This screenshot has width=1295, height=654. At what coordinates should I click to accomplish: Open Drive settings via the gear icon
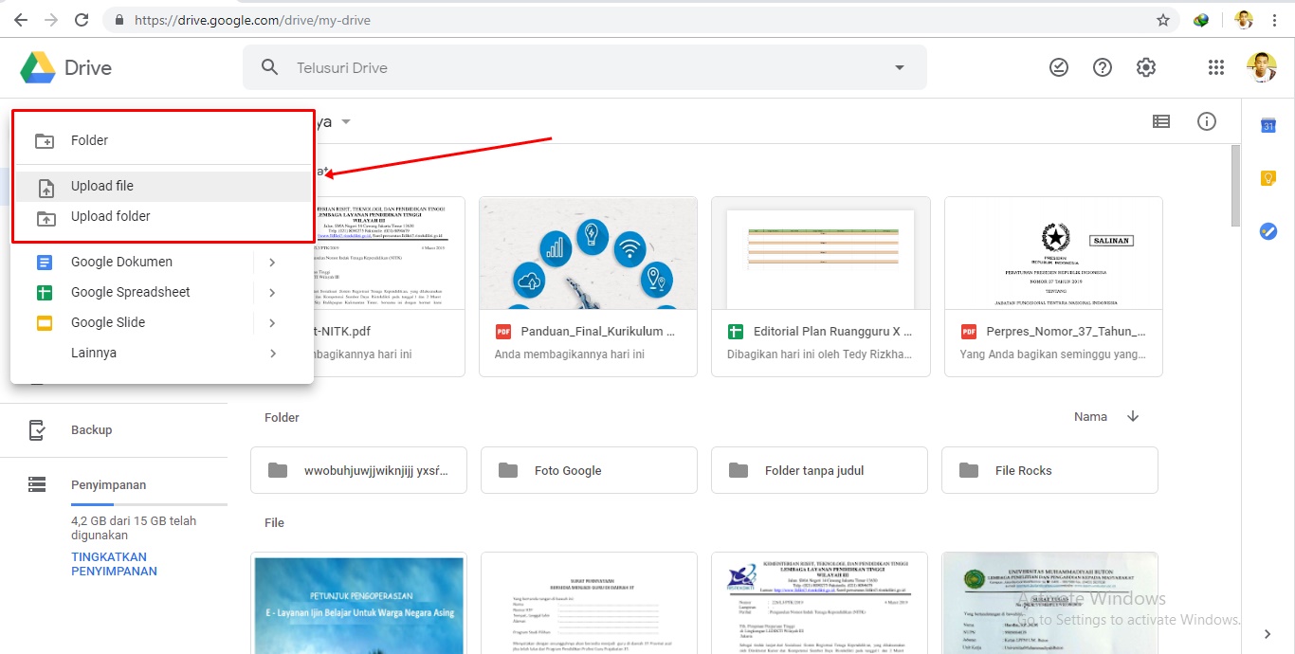coord(1145,67)
